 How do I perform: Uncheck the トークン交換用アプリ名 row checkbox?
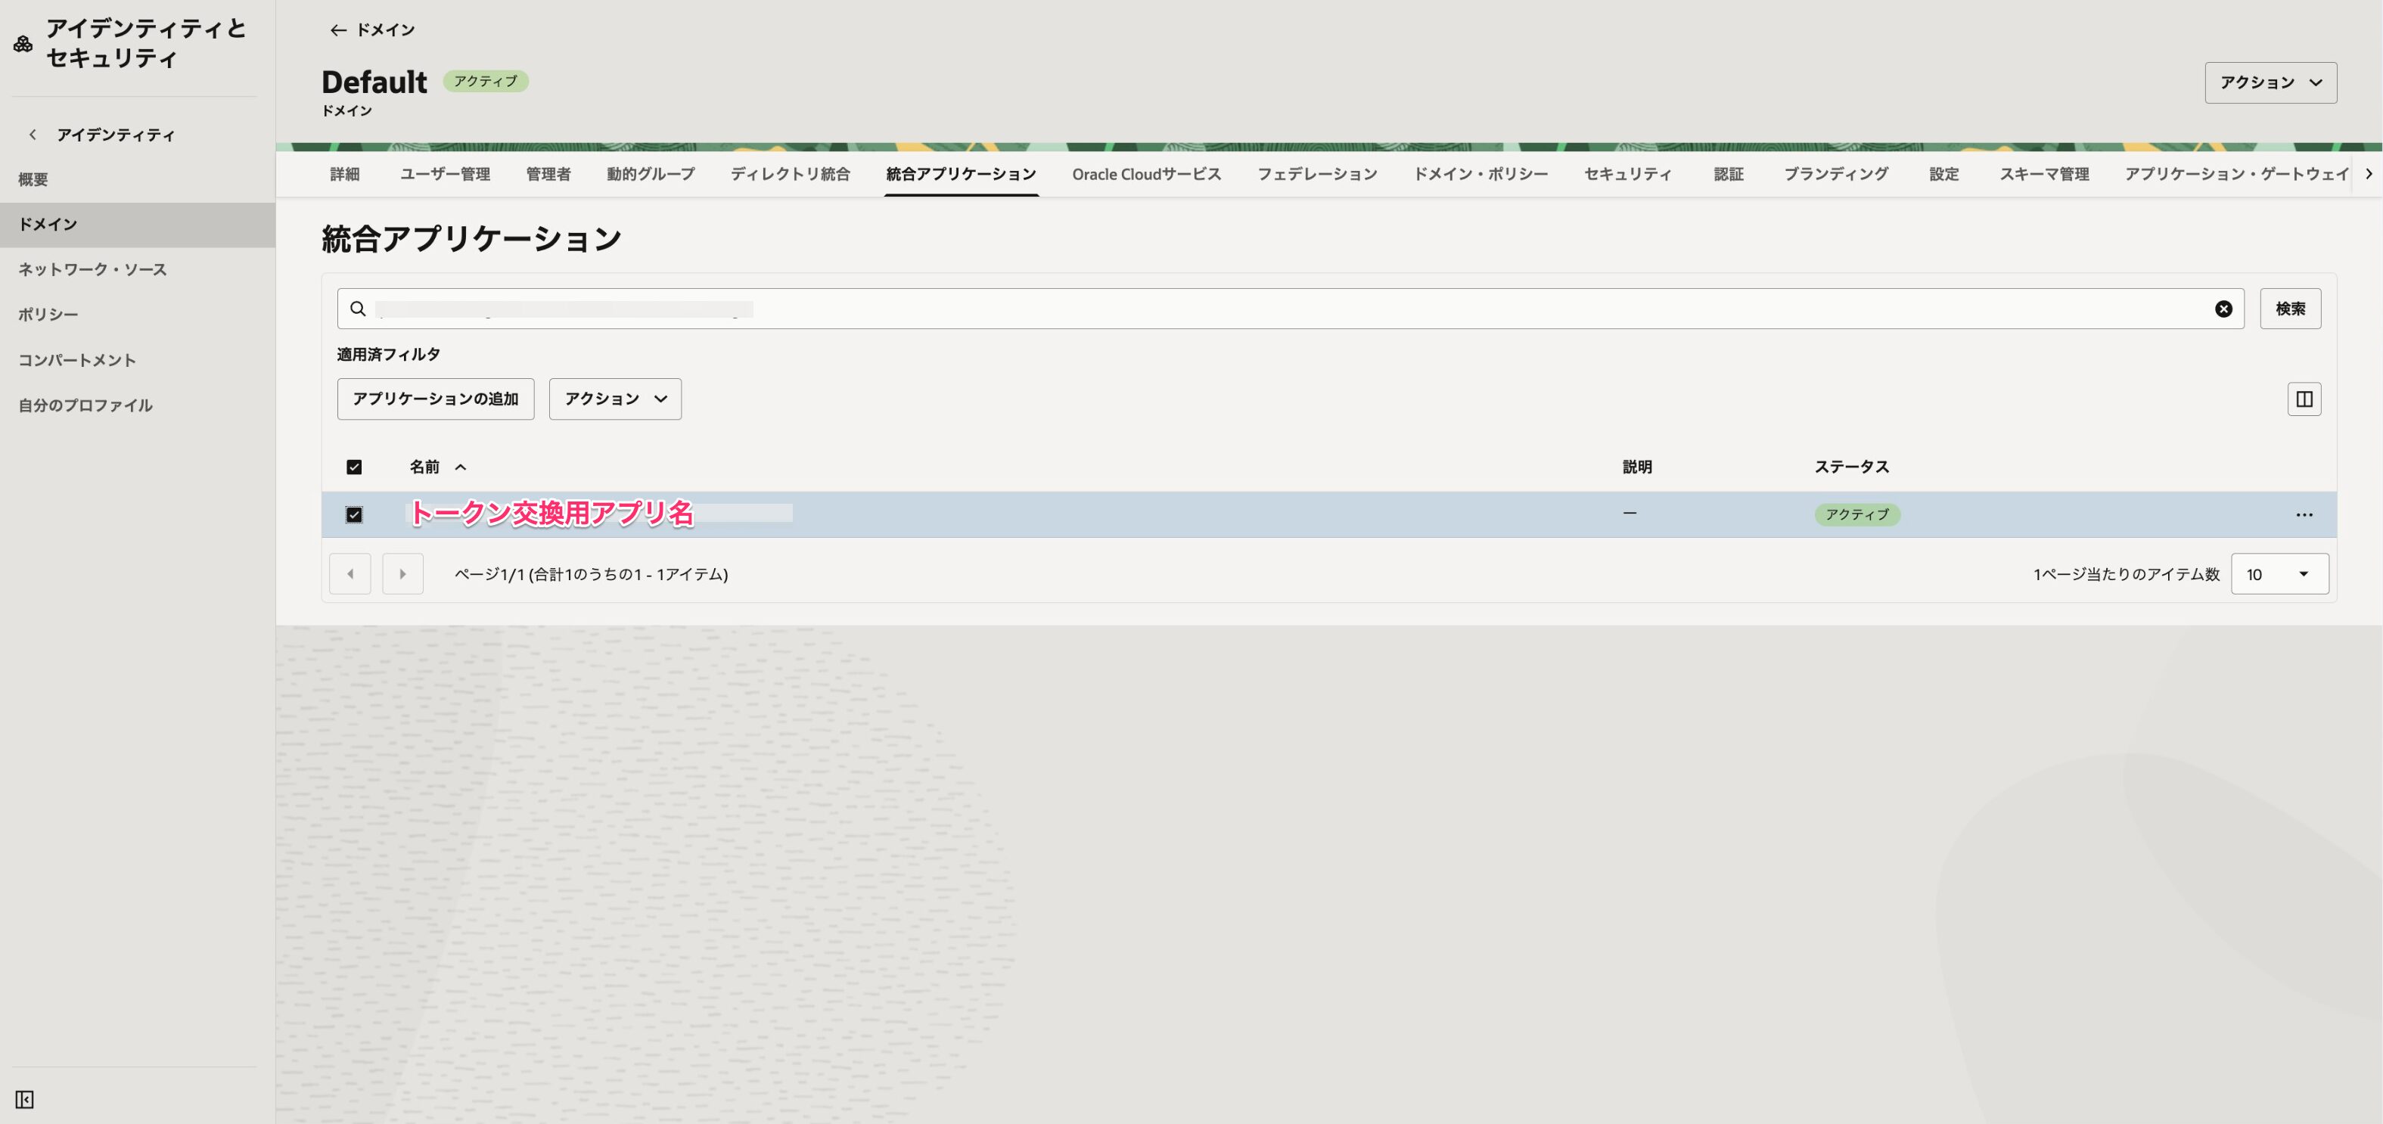pyautogui.click(x=353, y=514)
